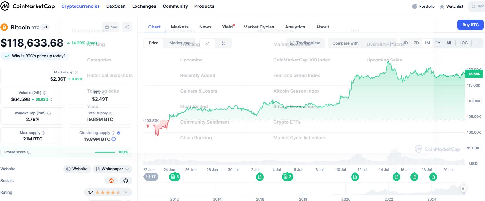Click the share icon beside Bitcoin
Screen dimensions: 485x201
(127, 27)
